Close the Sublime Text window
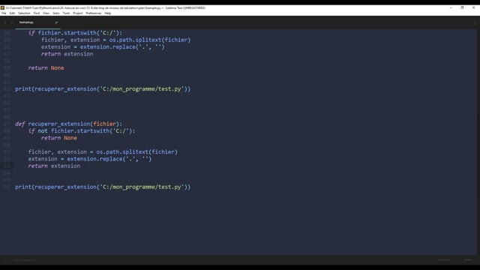Viewport: 480px width, 270px height. point(473,7)
